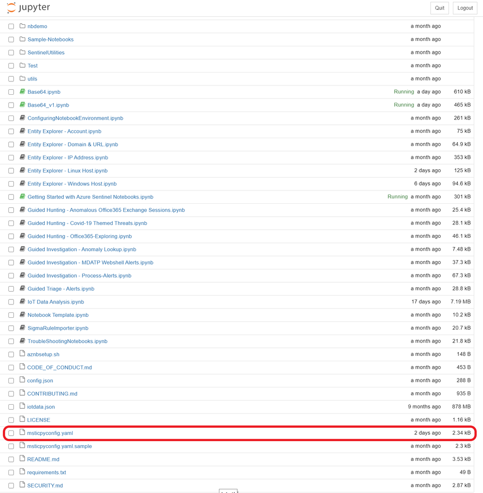
Task: Click the notebook icon for Covid-19 Themed Threats
Action: pos(22,223)
